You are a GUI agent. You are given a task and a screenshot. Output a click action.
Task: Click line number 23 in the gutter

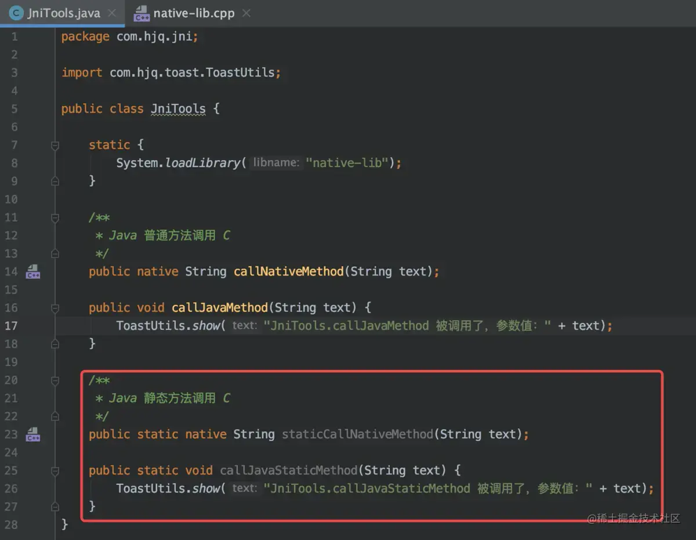pyautogui.click(x=11, y=434)
